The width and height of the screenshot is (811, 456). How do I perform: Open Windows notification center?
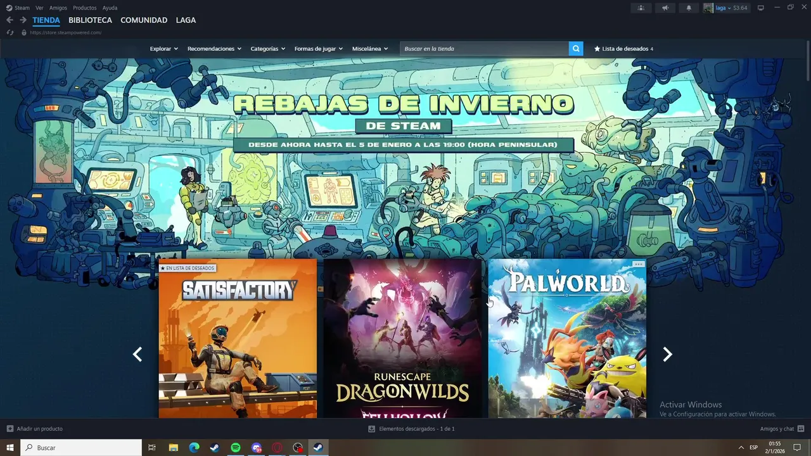[797, 448]
